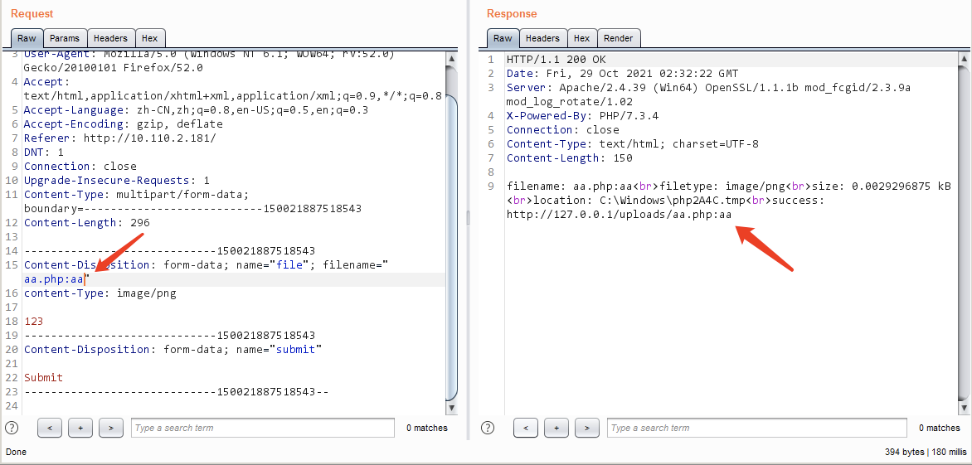Screen dimensions: 972x465
Task: Click the Response scrollbar up arrow
Action: pyautogui.click(x=963, y=58)
